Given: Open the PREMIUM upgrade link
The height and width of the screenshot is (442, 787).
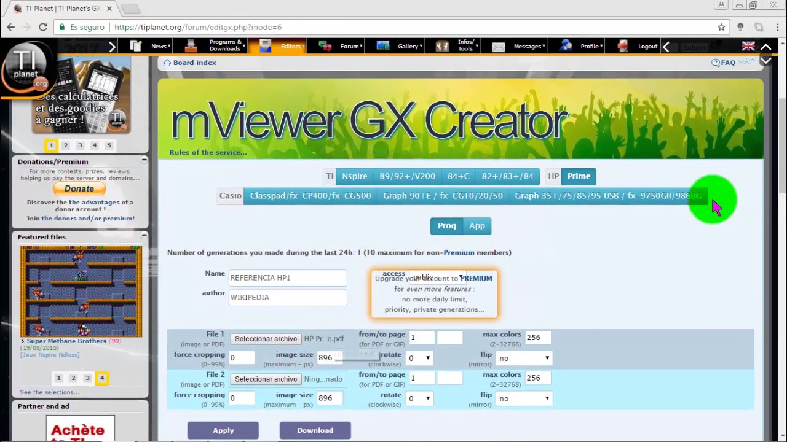Looking at the screenshot, I should [x=476, y=278].
